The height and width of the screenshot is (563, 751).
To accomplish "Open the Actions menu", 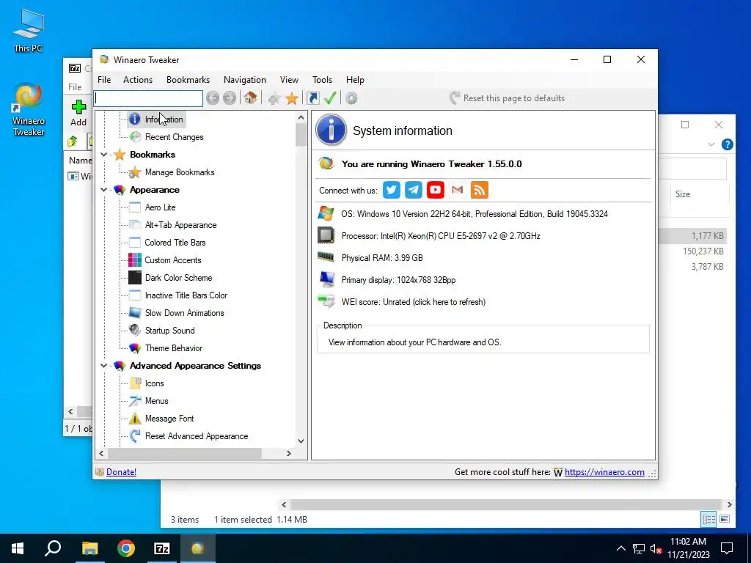I will tap(138, 80).
